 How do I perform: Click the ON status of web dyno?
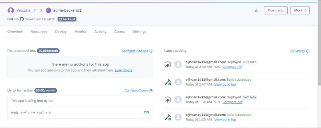coord(146,112)
